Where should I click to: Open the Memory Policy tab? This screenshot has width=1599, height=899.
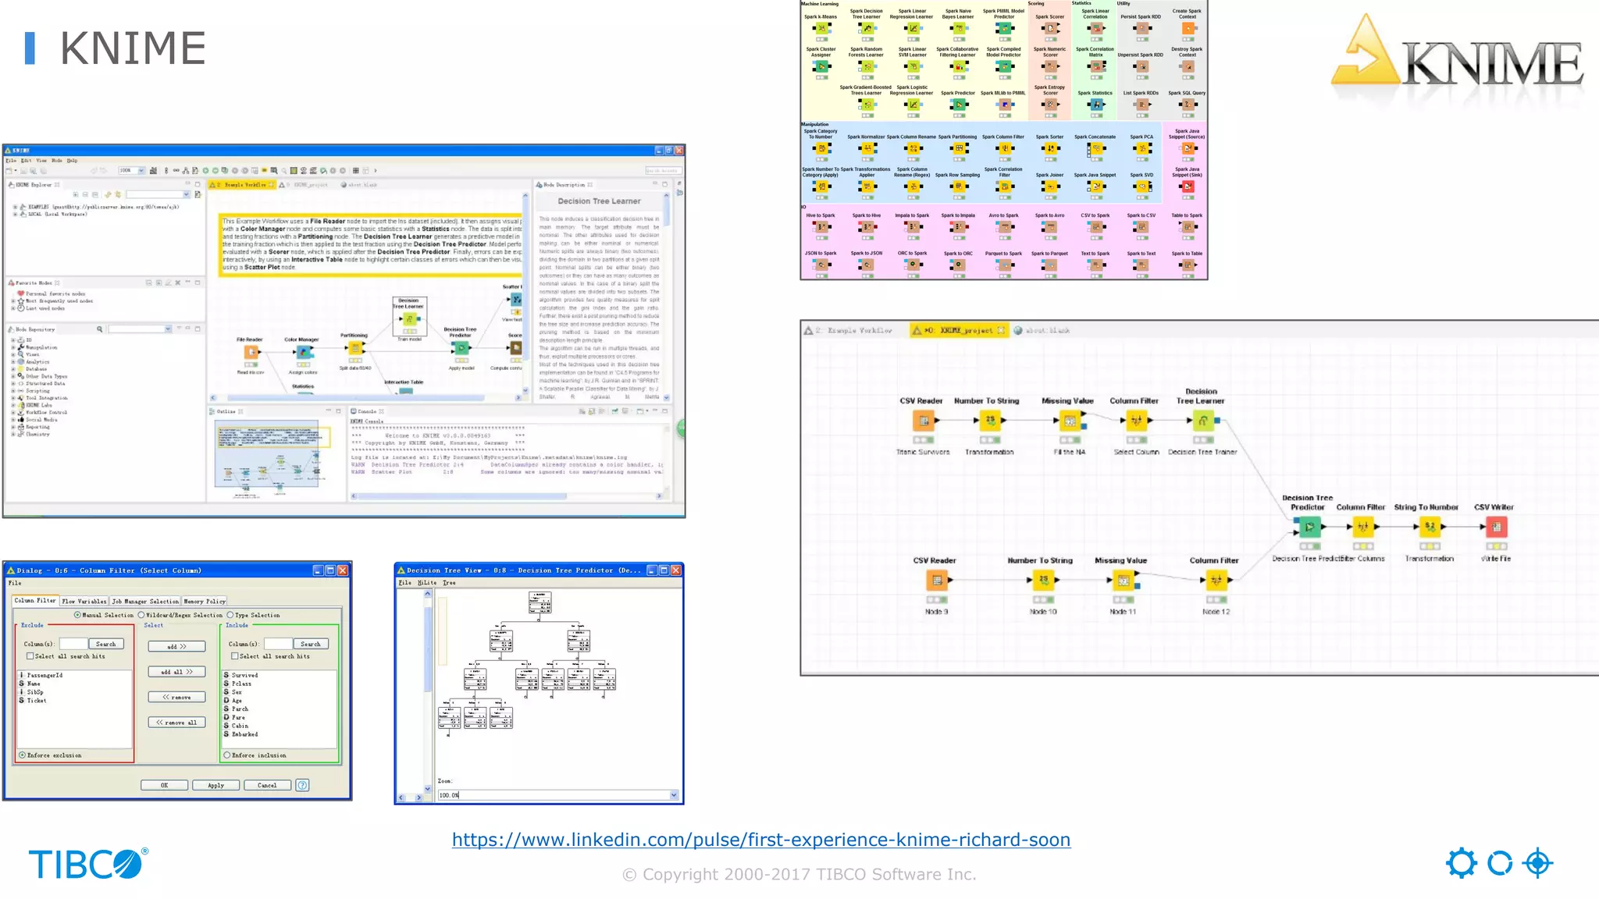[205, 601]
